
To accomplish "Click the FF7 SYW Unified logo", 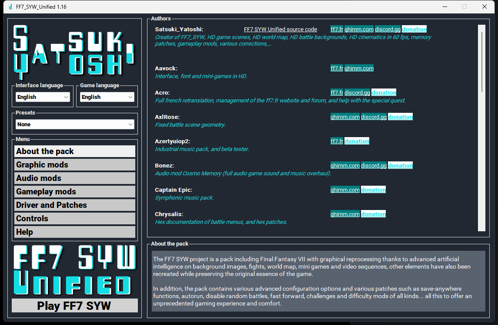I will 75,270.
